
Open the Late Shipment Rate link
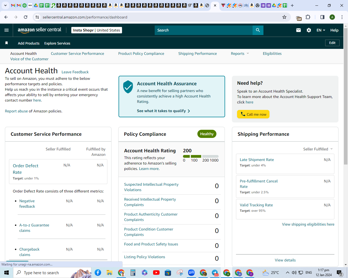point(257,160)
